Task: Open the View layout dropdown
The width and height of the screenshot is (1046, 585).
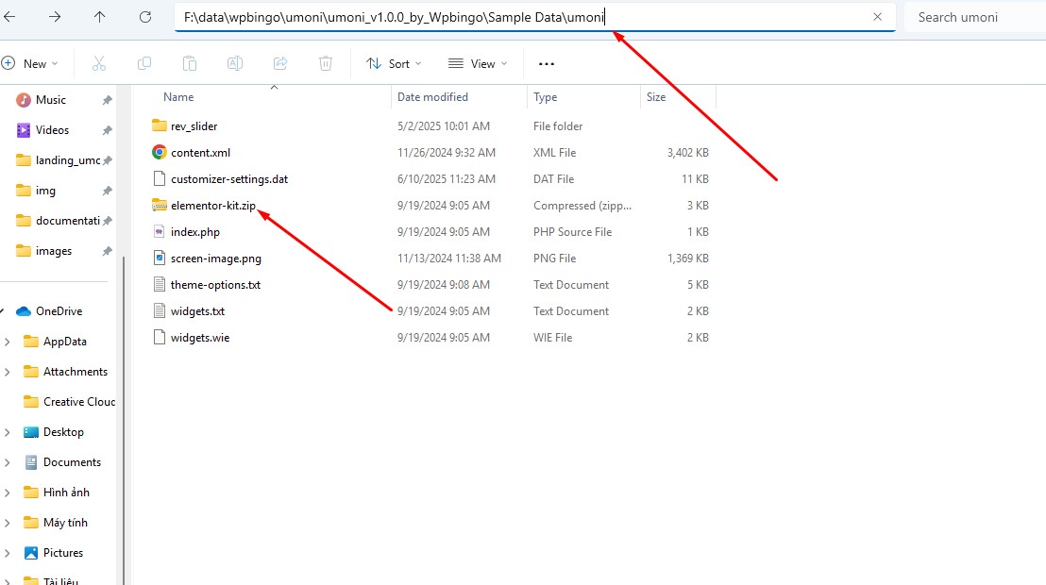Action: [x=478, y=63]
